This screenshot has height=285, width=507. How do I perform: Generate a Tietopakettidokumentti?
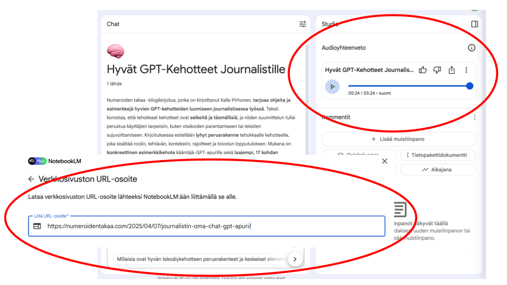tap(438, 155)
